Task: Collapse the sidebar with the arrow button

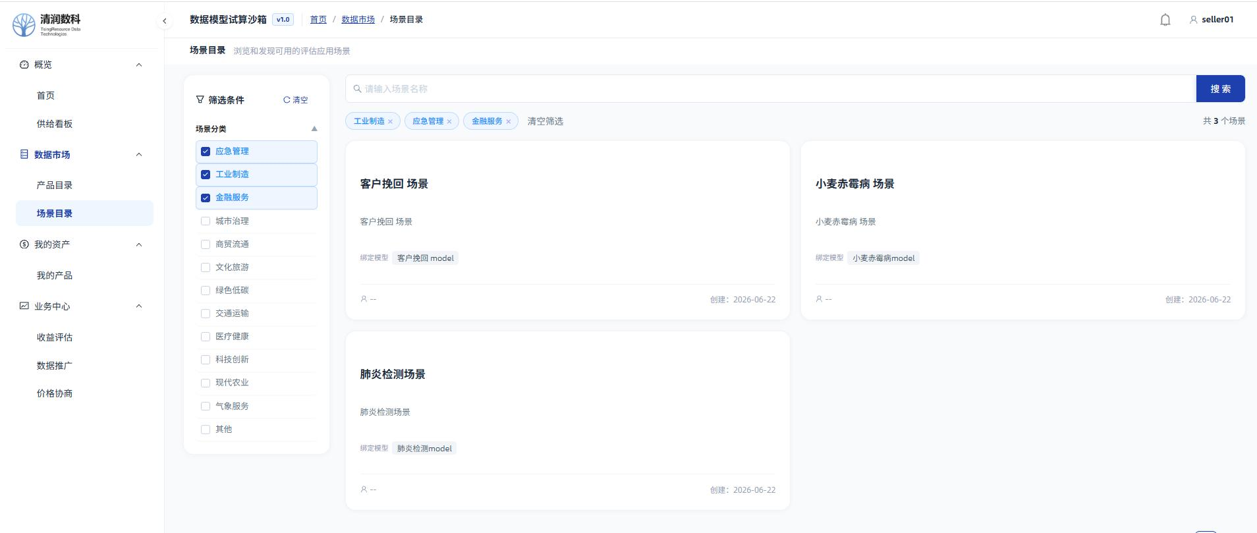Action: [x=165, y=21]
